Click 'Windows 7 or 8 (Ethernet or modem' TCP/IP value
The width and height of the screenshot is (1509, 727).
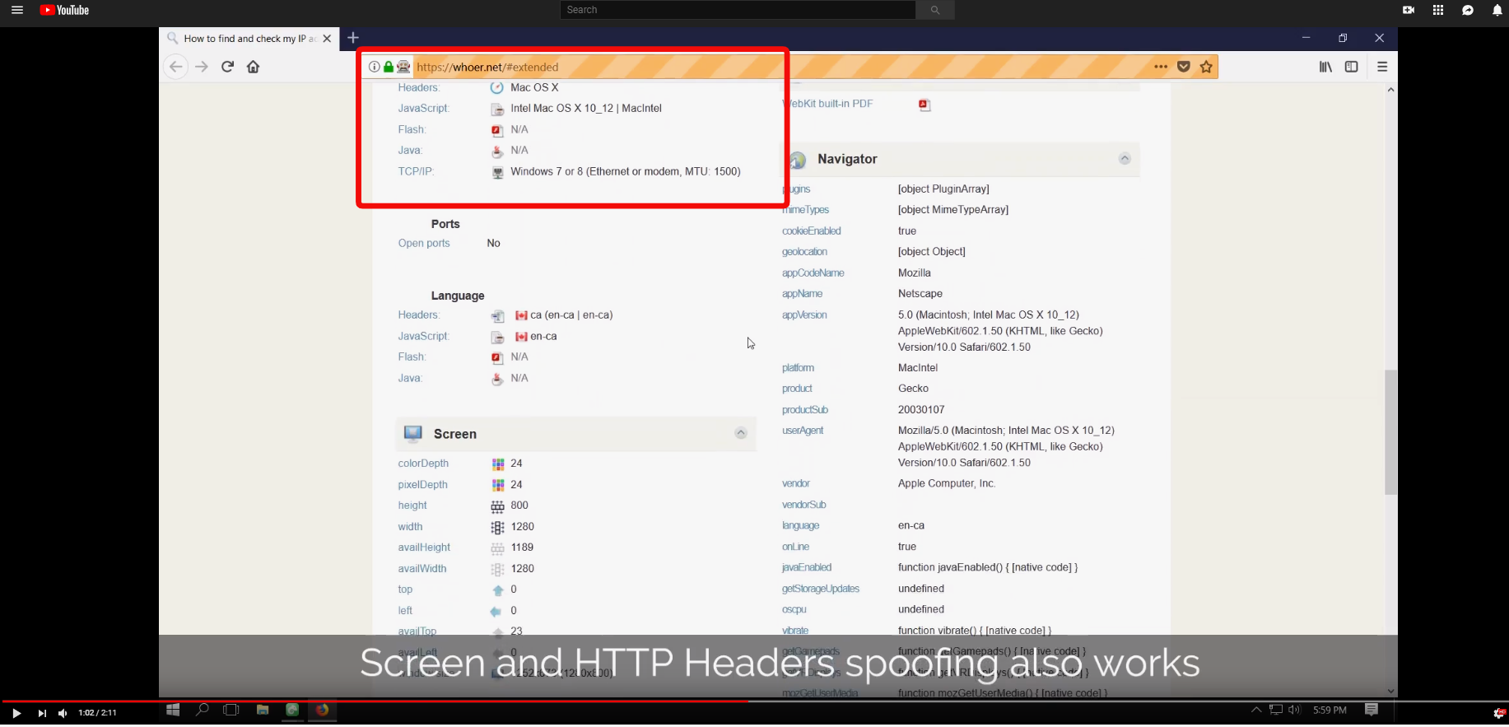click(x=626, y=171)
